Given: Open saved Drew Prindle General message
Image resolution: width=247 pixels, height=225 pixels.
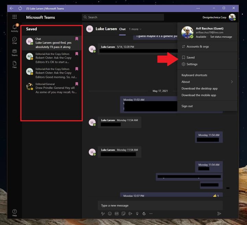Looking at the screenshot, I should point(51,88).
